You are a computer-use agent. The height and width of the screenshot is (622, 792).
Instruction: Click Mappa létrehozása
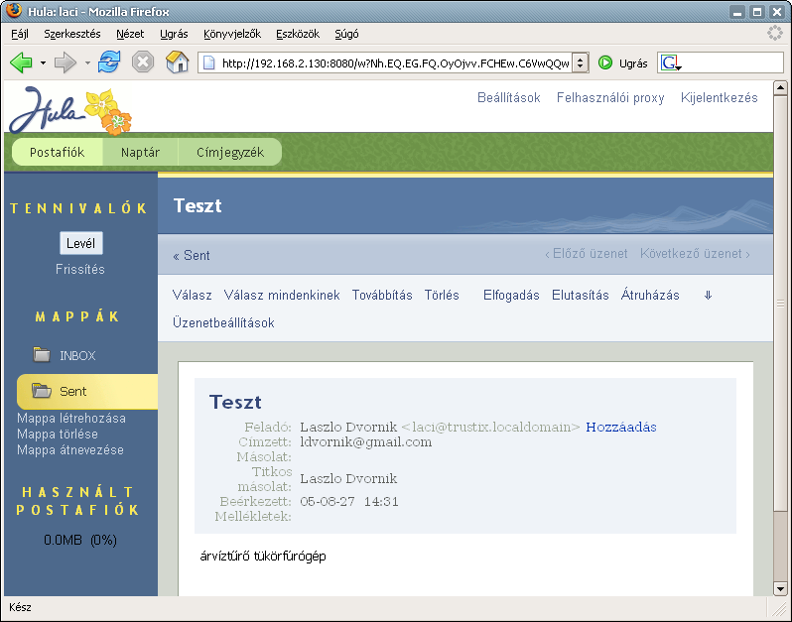71,418
